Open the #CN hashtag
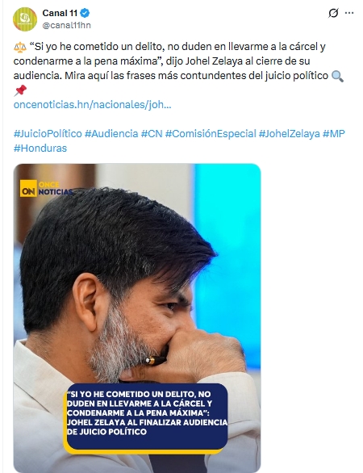The image size is (363, 473). 152,134
